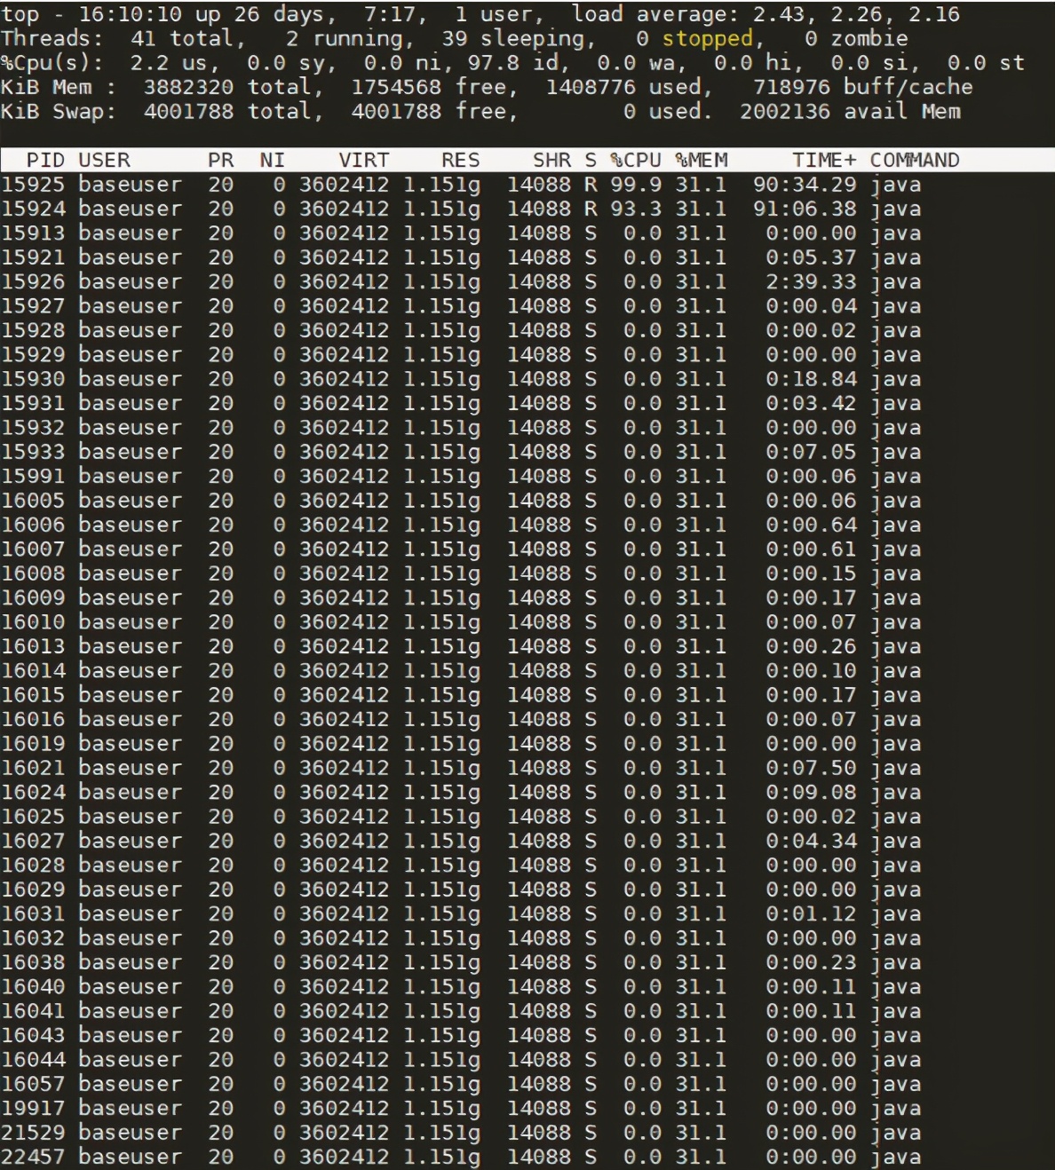Screen dimensions: 1055x1170
Task: Click TIME+ value 0:07.50
Action: point(812,768)
